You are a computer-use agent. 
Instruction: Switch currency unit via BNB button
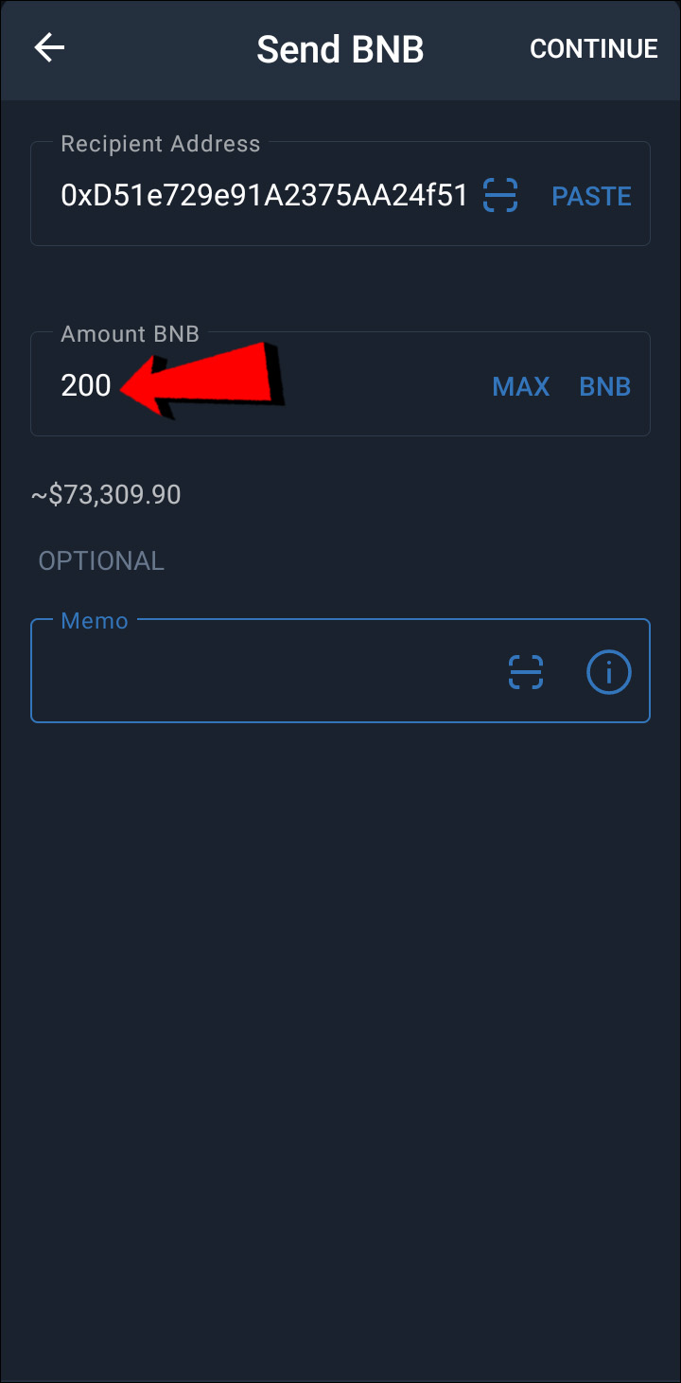[604, 386]
